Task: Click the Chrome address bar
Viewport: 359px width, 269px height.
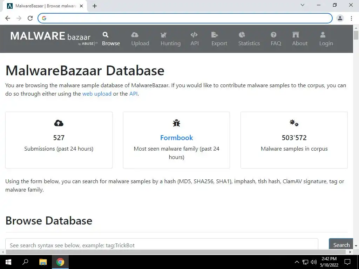Action: (185, 18)
